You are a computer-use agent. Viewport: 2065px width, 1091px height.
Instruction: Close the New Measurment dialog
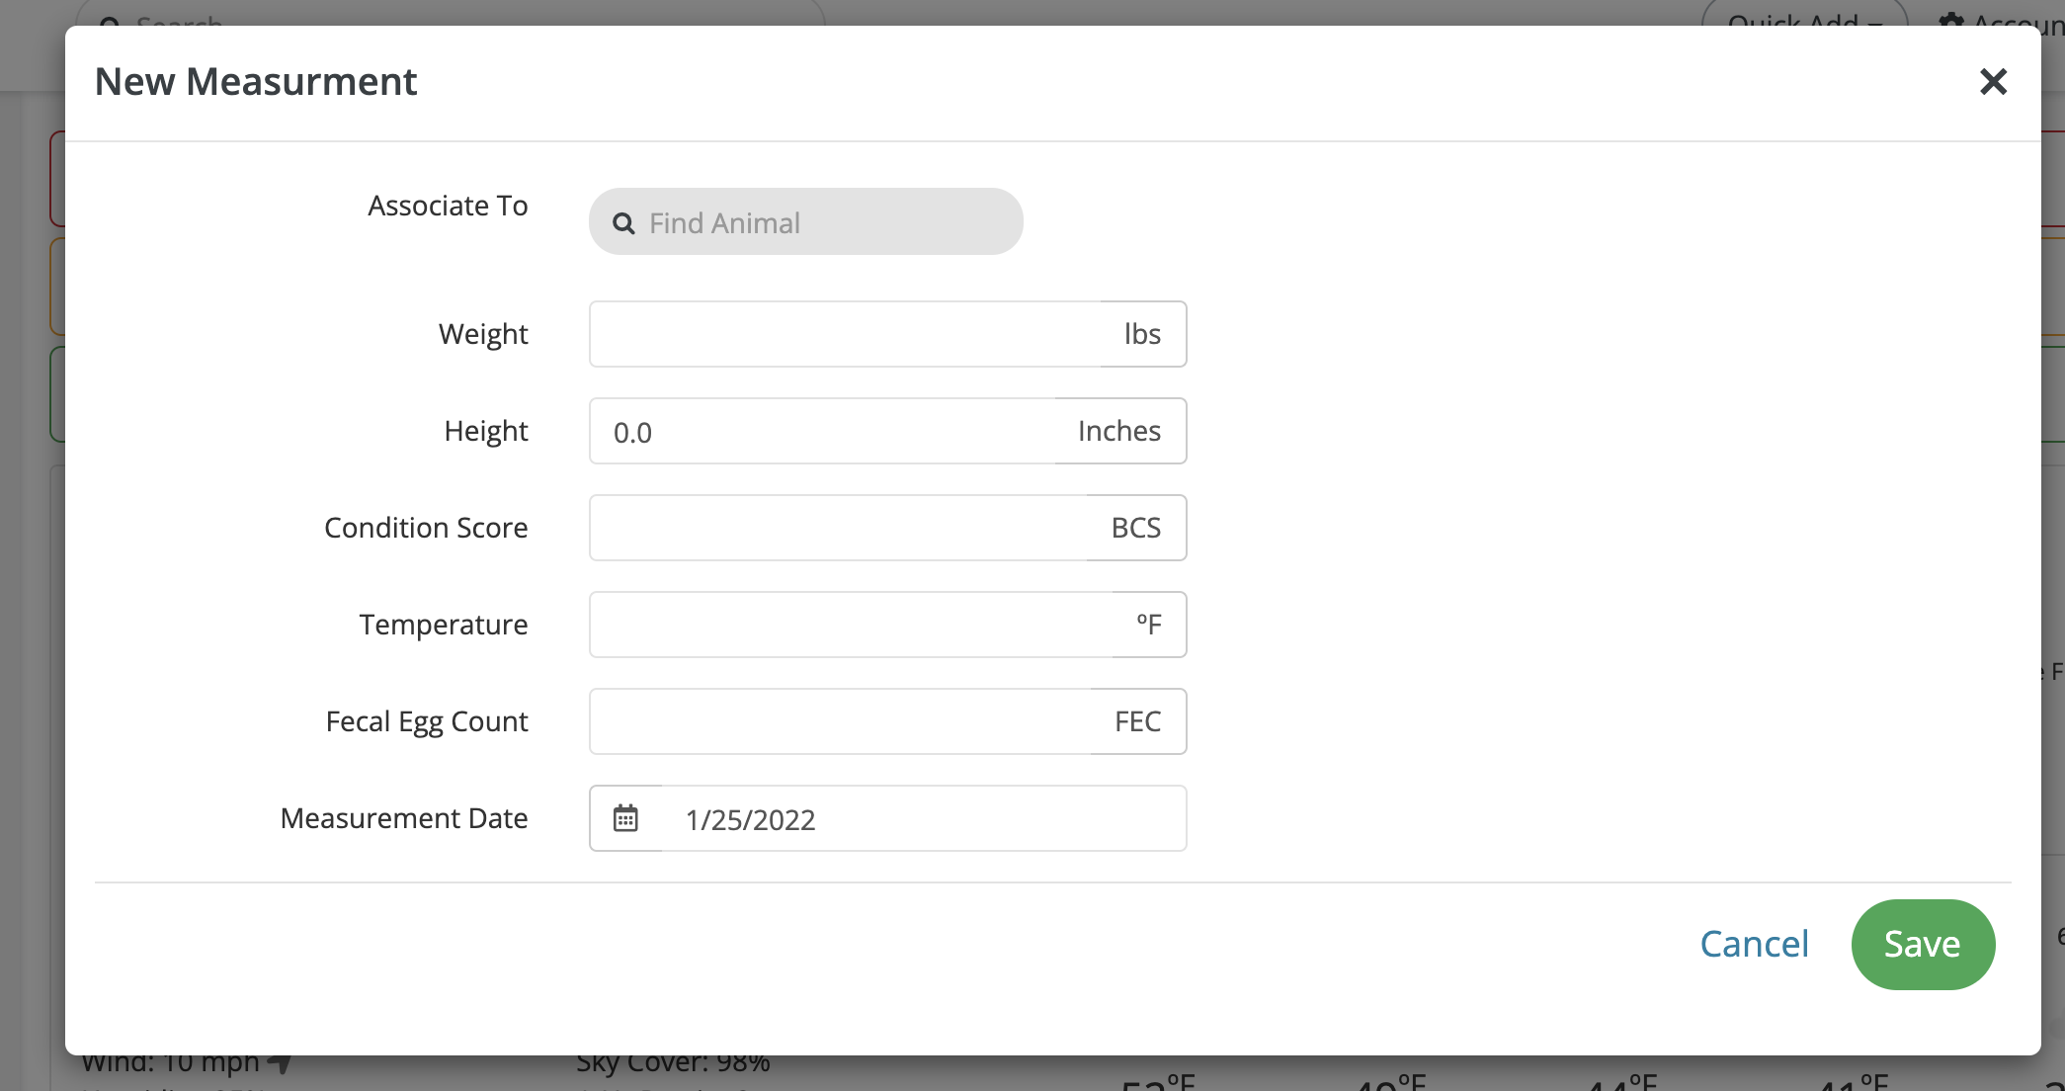coord(1993,82)
